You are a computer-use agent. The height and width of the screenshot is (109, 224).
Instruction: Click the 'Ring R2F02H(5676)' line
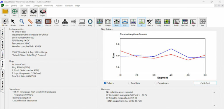click(x=21, y=67)
